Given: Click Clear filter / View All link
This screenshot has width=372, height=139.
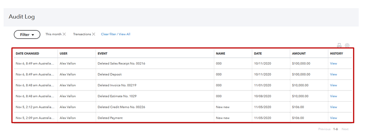Looking at the screenshot, I should [x=115, y=34].
